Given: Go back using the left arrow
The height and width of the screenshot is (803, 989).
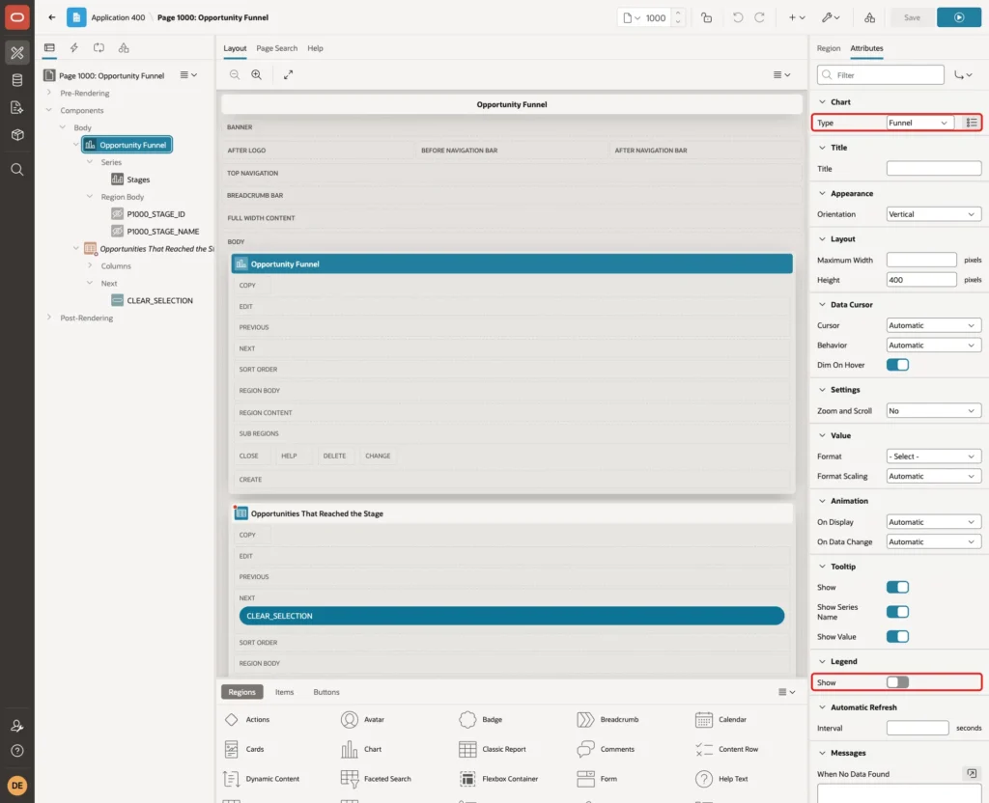Looking at the screenshot, I should point(52,17).
